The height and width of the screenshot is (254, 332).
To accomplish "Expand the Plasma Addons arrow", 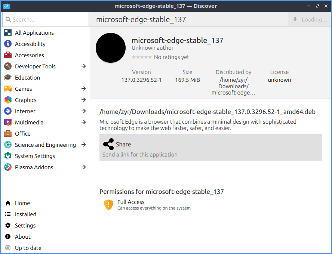I will (84, 167).
